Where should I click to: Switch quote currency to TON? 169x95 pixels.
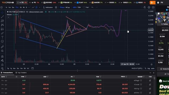[79, 7]
